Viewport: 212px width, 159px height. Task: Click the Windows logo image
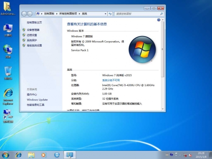[142, 49]
